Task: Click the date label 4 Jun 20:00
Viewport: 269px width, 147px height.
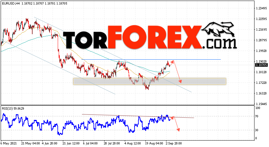Action: point(50,143)
